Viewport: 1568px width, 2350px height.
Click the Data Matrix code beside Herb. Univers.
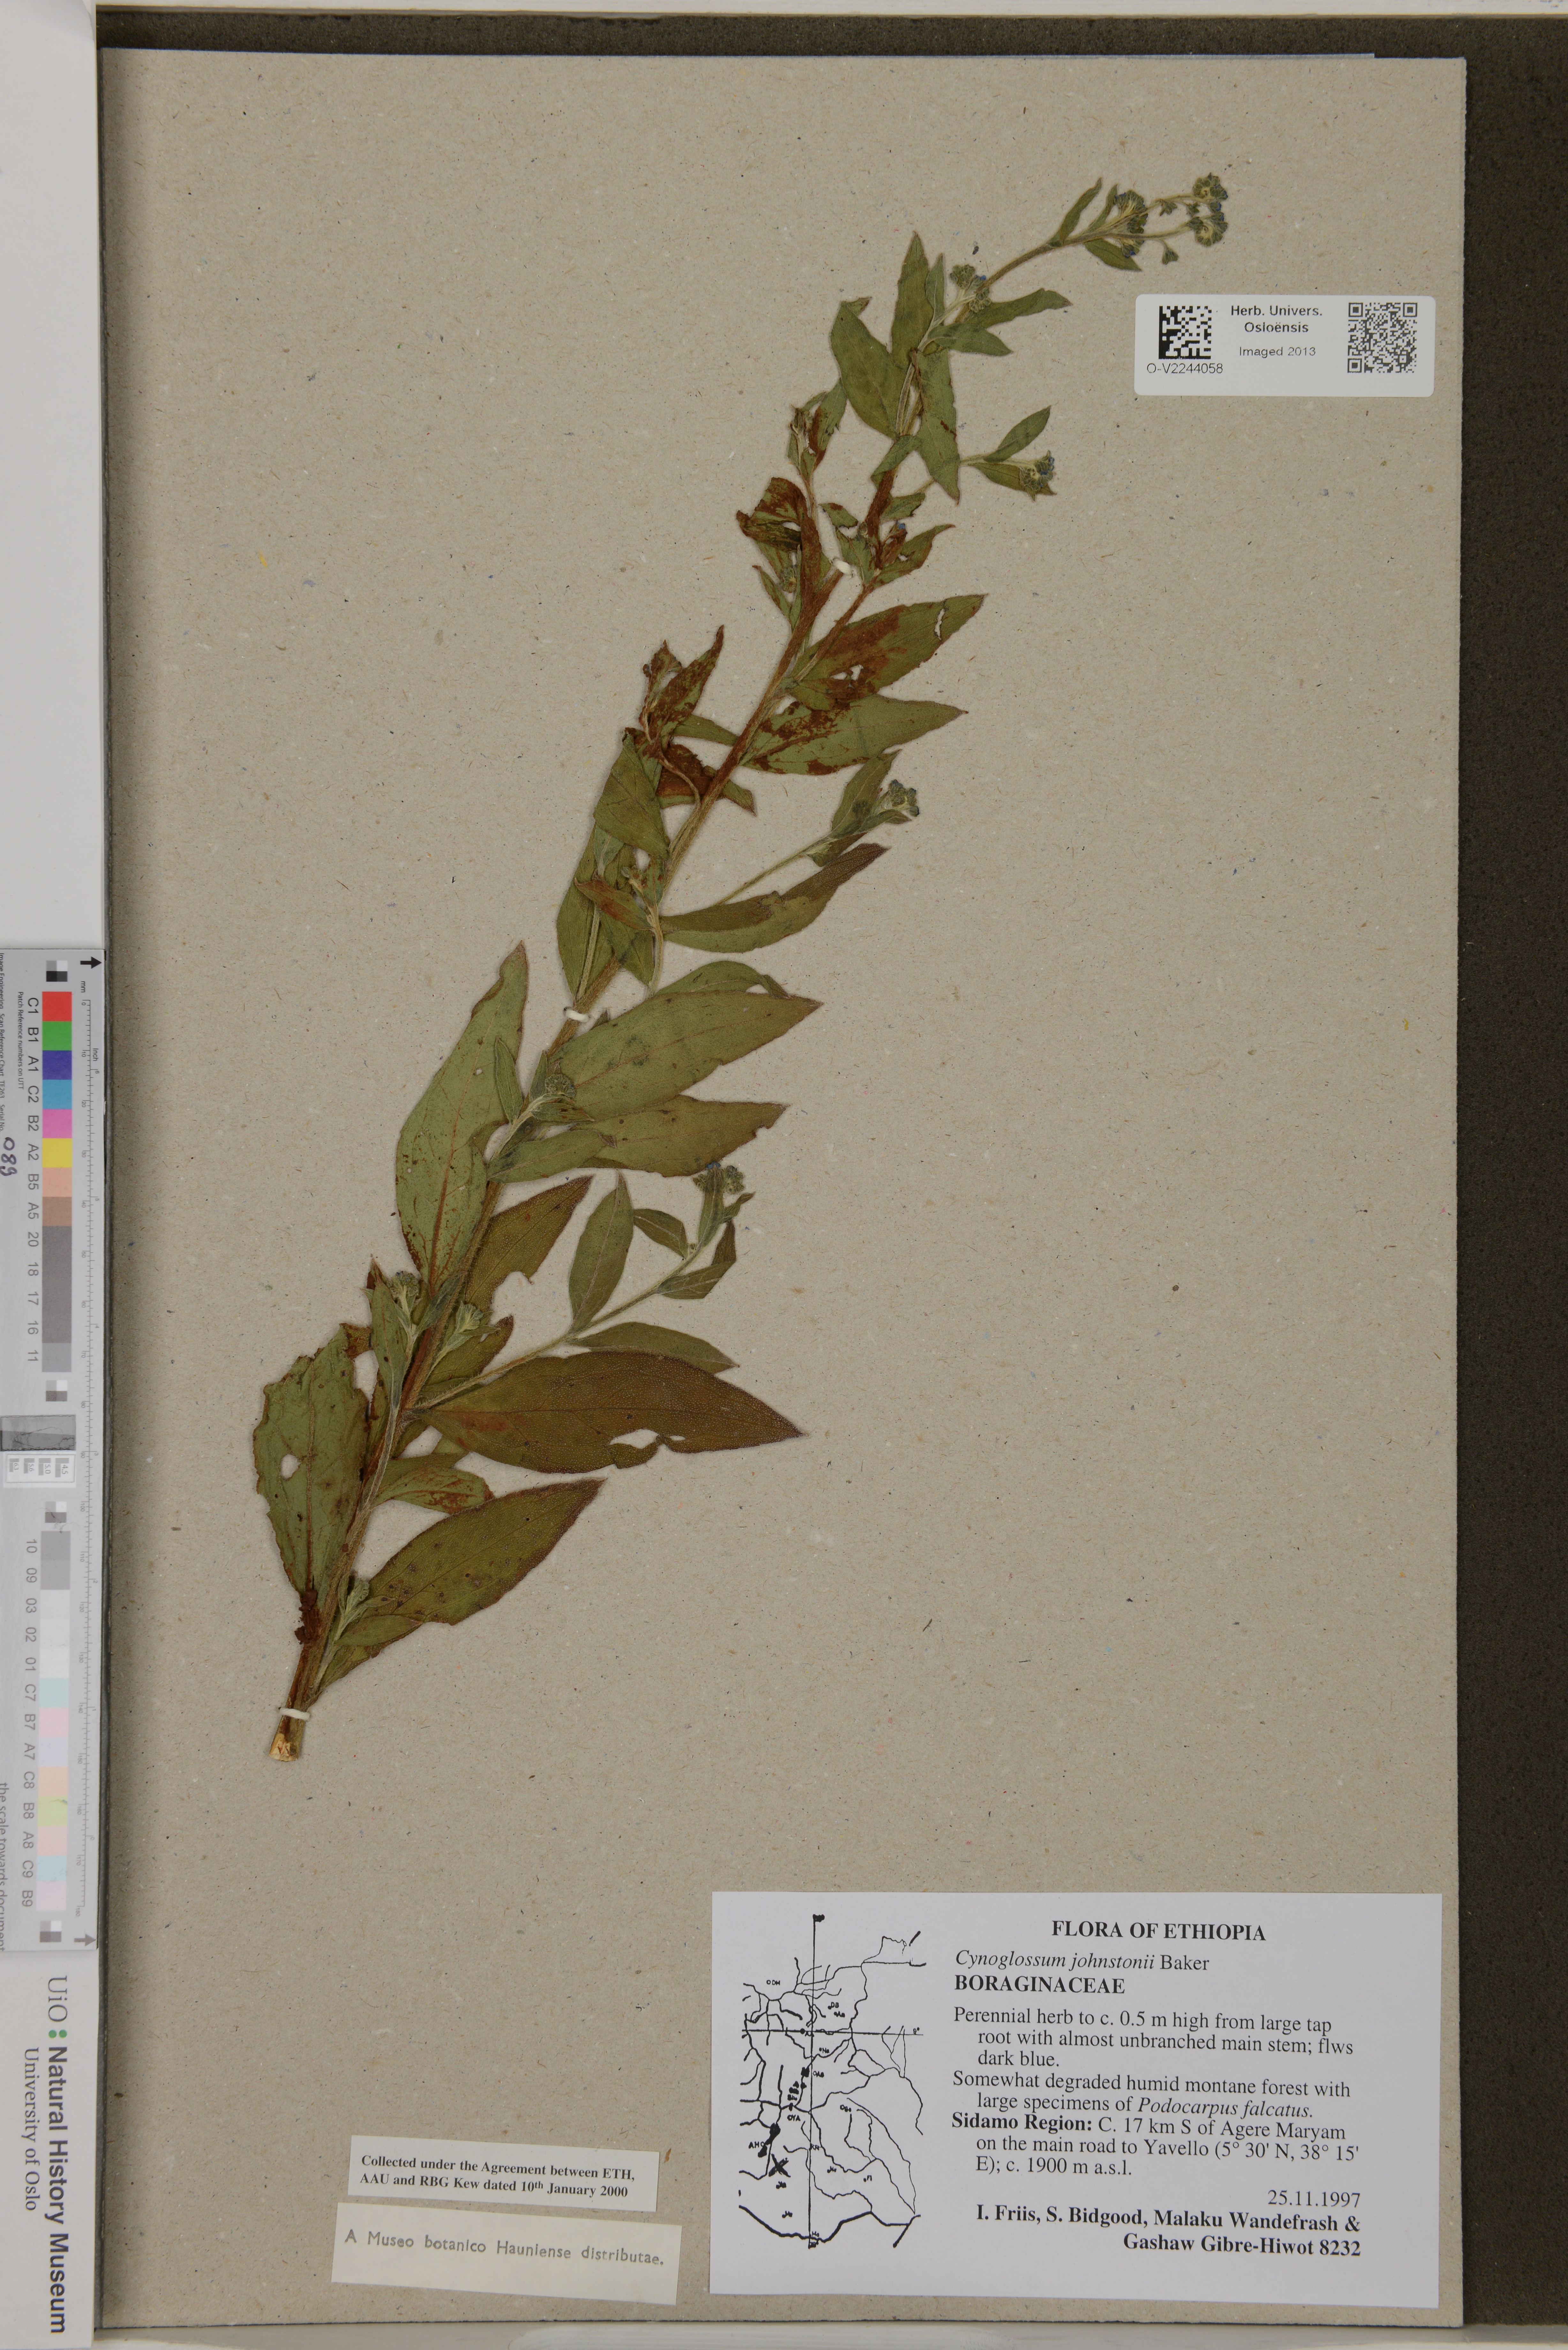pos(1185,333)
